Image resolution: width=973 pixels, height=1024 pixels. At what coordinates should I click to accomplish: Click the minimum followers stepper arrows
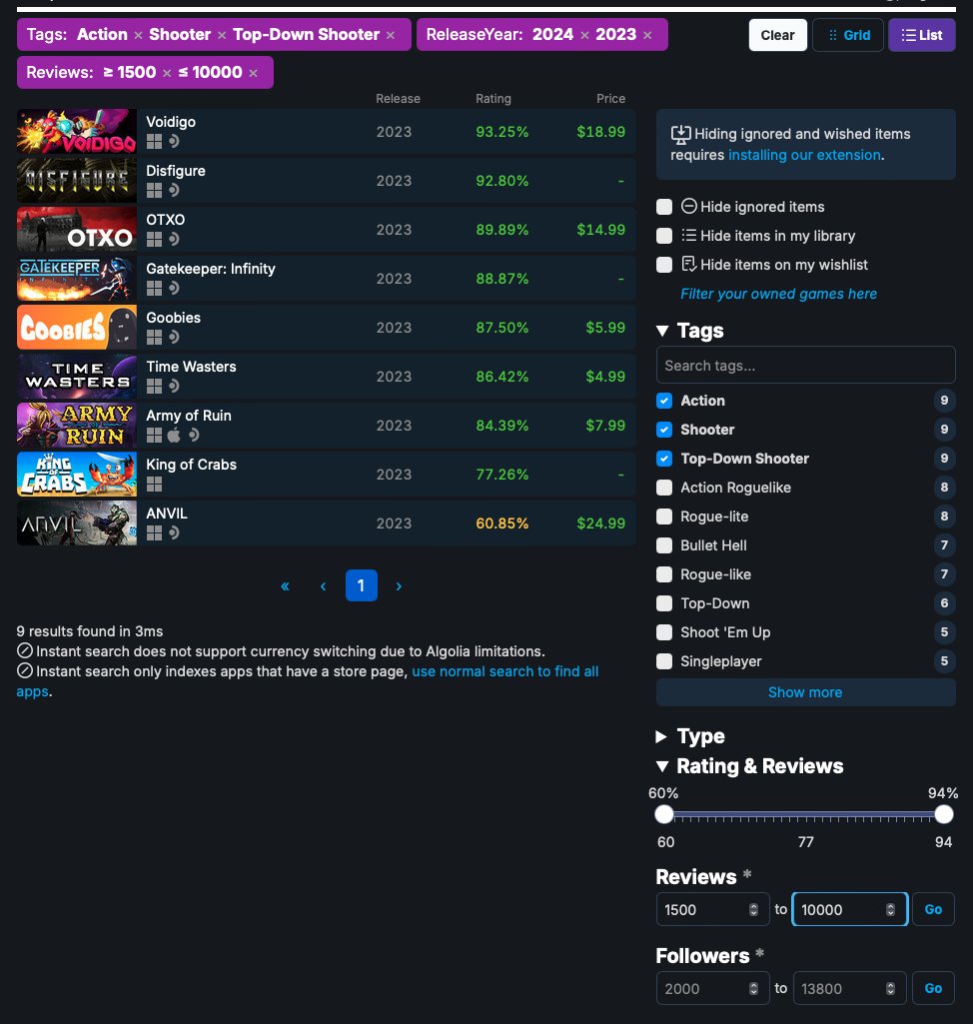coord(753,989)
